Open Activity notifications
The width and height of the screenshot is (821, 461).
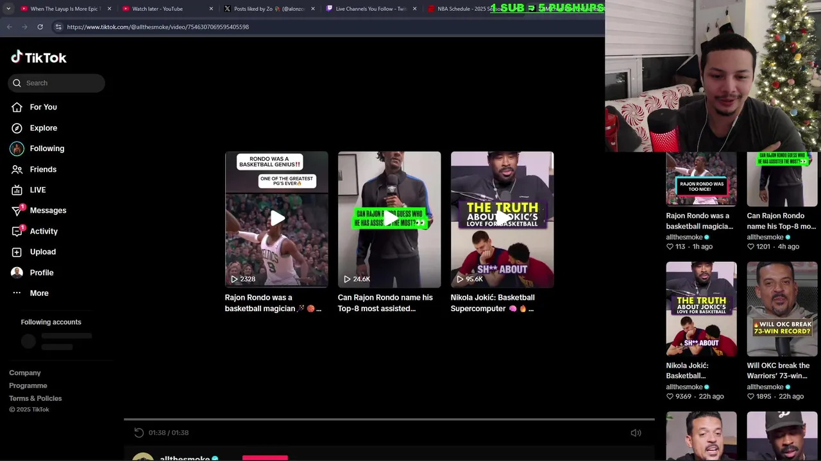click(x=44, y=231)
